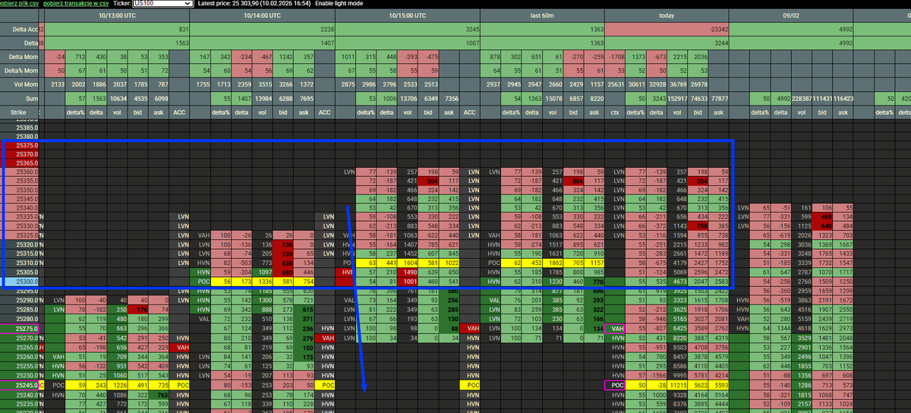
Task: Select the '10/13:00 UTC' column header
Action: pos(118,15)
